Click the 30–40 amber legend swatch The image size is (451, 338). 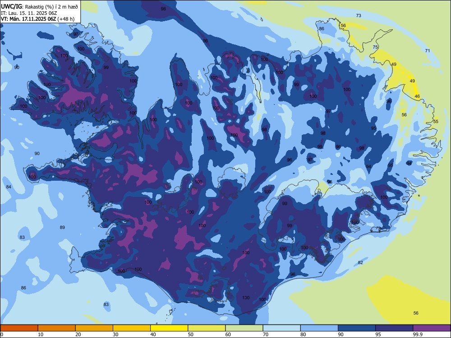coord(132,328)
